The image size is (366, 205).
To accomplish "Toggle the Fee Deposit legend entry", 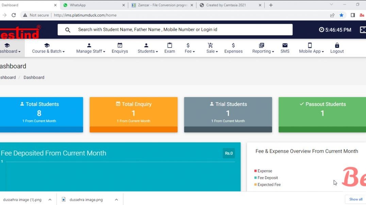I will point(266,178).
